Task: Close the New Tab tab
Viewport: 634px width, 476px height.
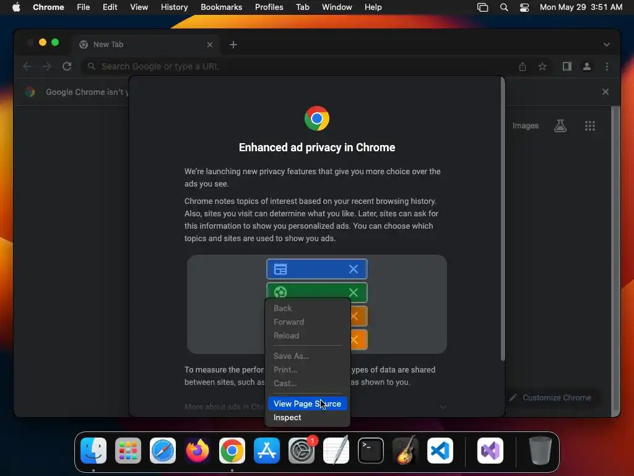Action: tap(210, 45)
